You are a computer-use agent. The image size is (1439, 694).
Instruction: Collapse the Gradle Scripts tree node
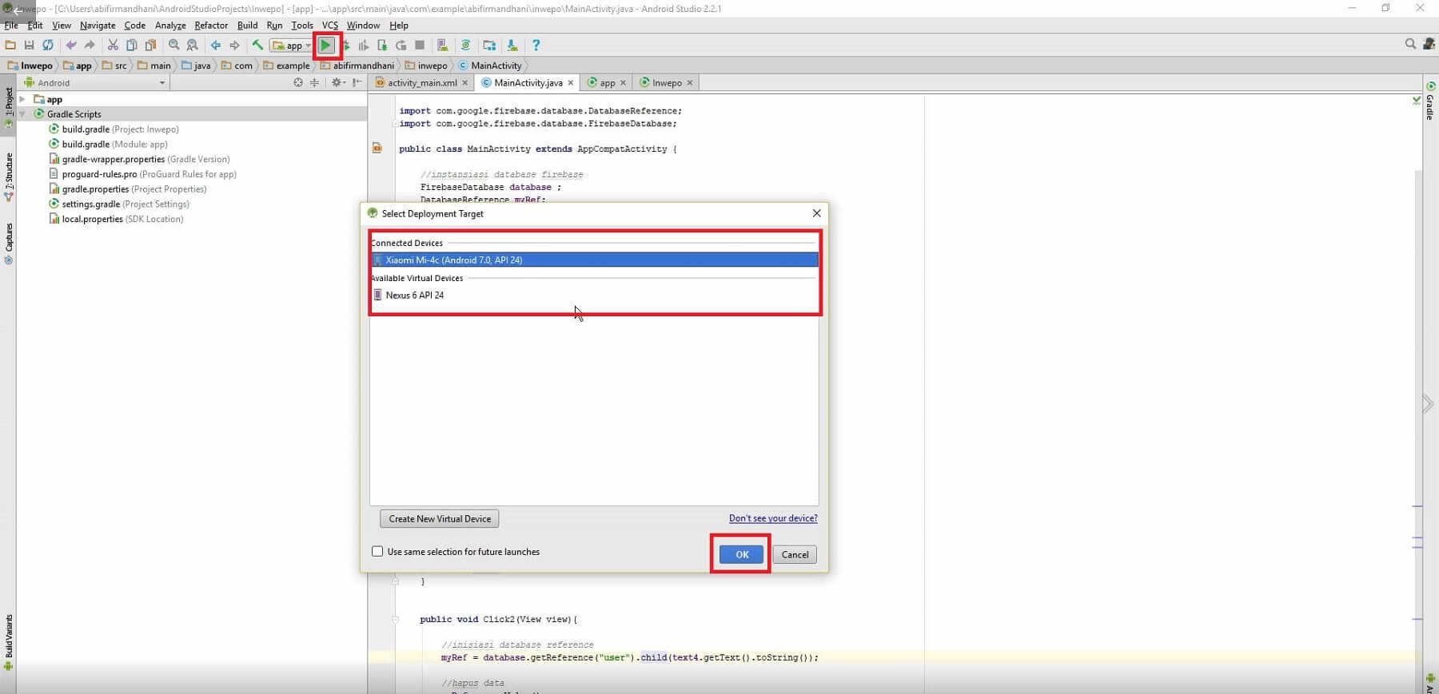tap(22, 114)
